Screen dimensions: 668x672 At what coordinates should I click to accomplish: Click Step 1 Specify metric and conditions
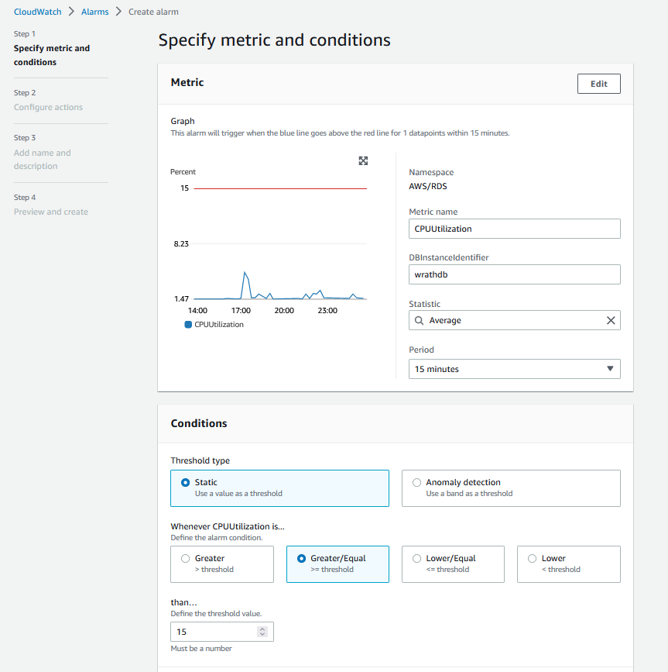(52, 55)
